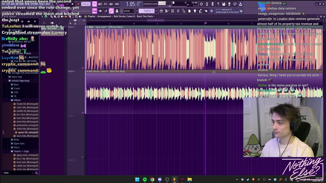The height and width of the screenshot is (183, 326).
Task: Mute Track 3 with its indicator dot
Action: coord(83,157)
